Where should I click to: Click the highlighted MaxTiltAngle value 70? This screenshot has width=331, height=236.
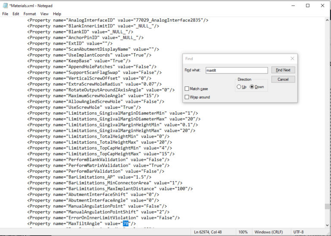[x=125, y=224]
